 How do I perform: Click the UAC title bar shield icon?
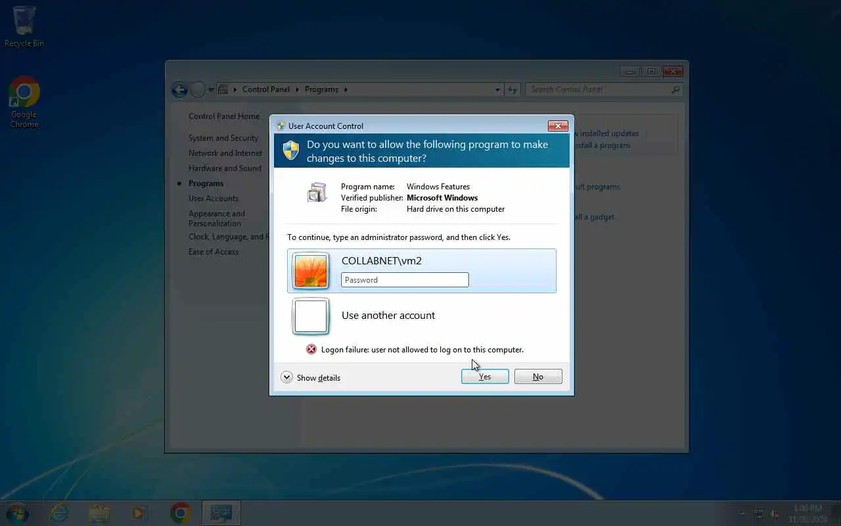click(281, 126)
